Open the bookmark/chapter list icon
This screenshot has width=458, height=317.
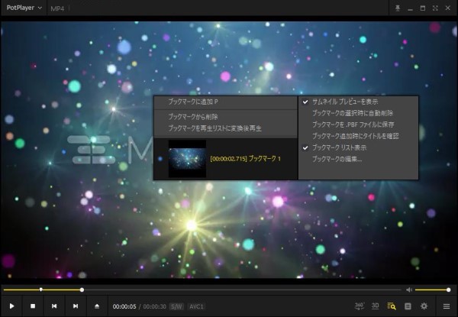pyautogui.click(x=392, y=306)
